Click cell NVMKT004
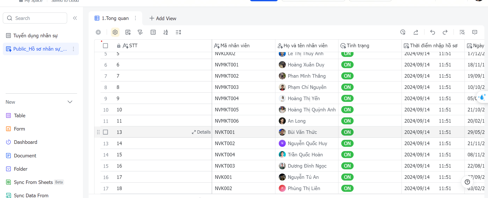 pos(243,98)
